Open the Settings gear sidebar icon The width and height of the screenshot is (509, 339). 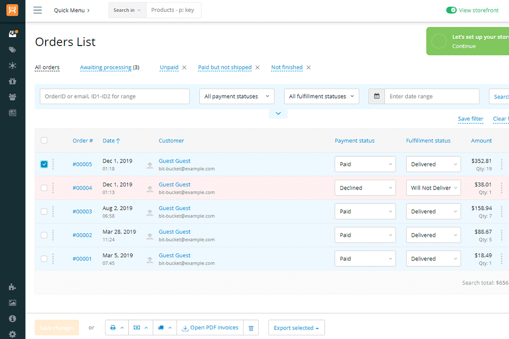pos(12,334)
